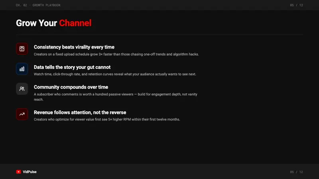Click the page counter '05 / 12' in footer

click(296, 172)
